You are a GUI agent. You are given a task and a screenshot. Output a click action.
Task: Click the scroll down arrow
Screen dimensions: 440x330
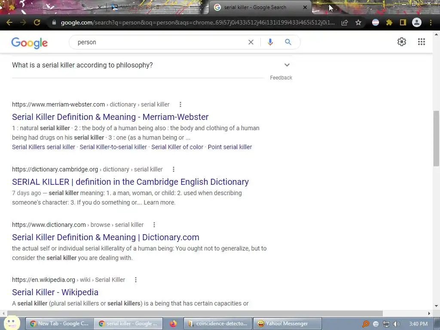pyautogui.click(x=436, y=306)
